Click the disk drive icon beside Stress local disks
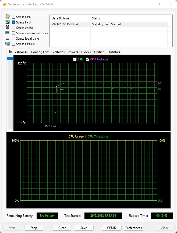The image size is (177, 233). [8, 39]
